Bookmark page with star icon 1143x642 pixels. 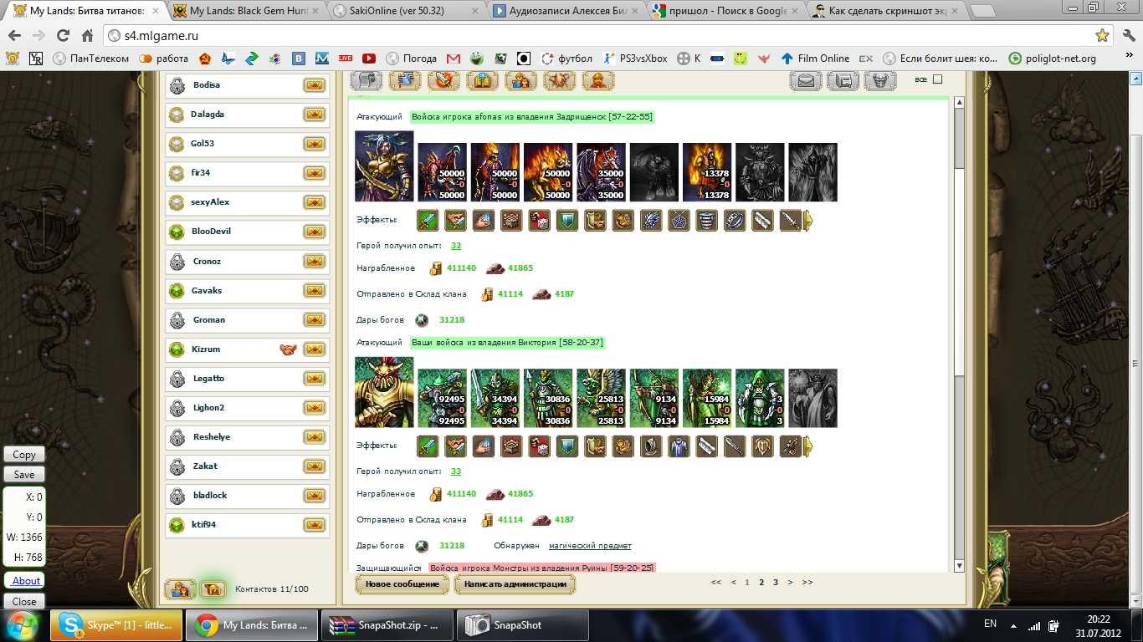[1103, 36]
